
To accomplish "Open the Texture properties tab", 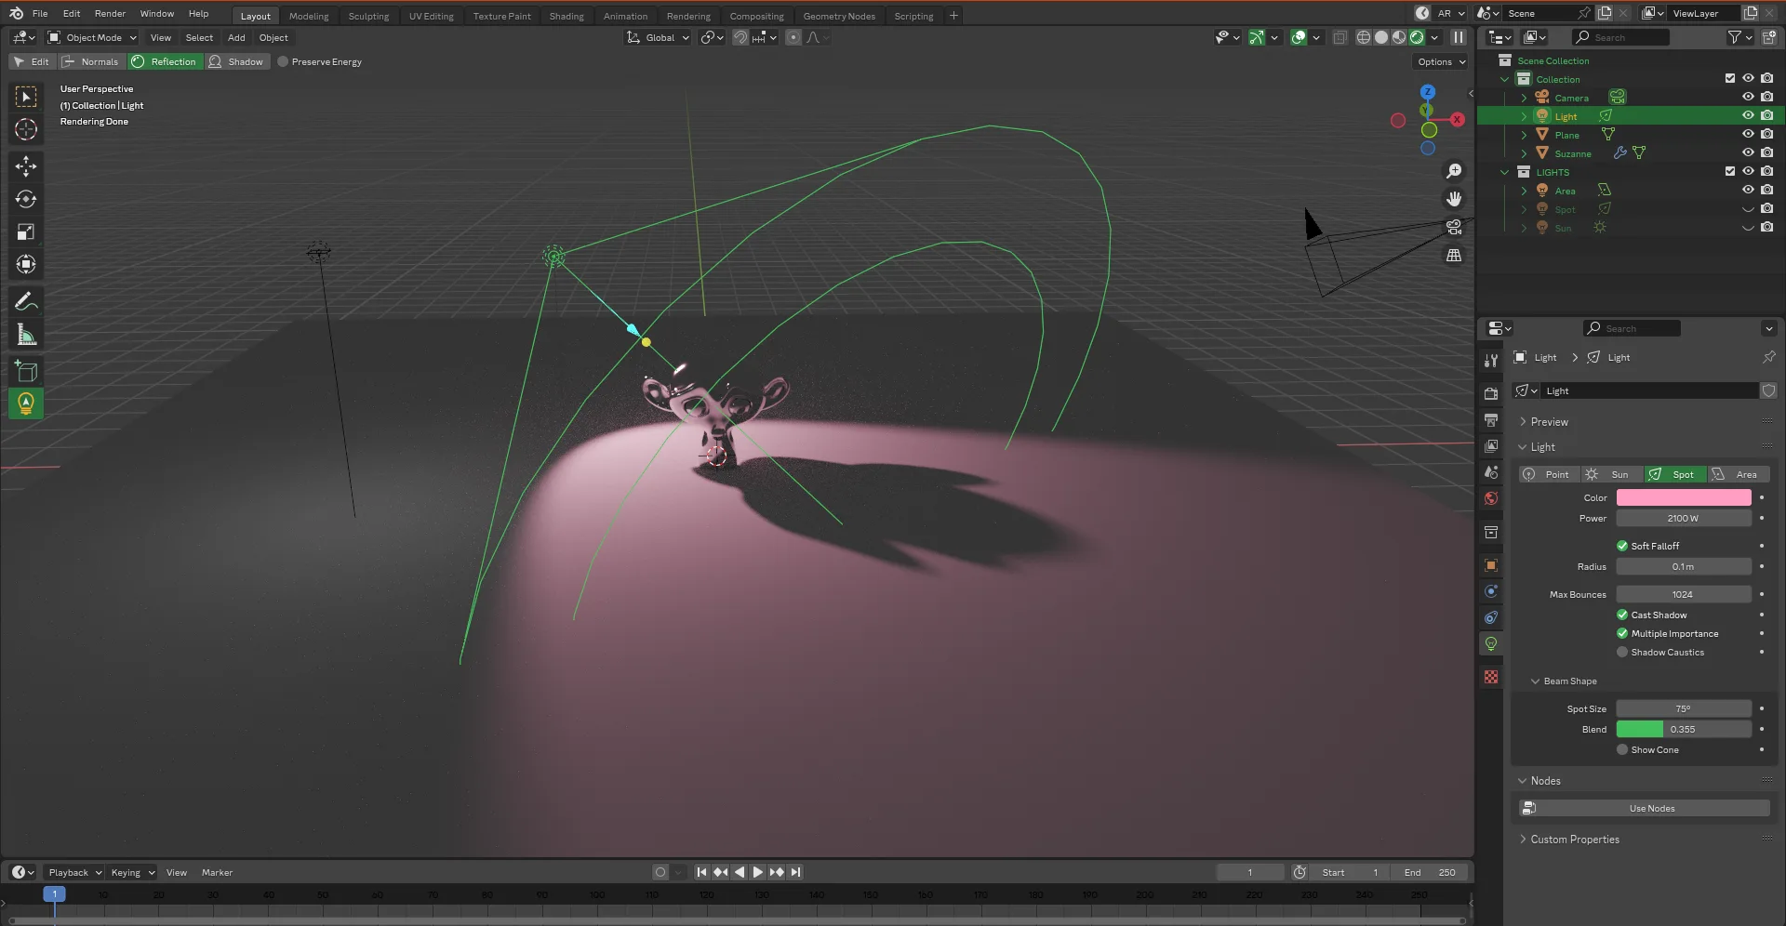I will 1491,677.
